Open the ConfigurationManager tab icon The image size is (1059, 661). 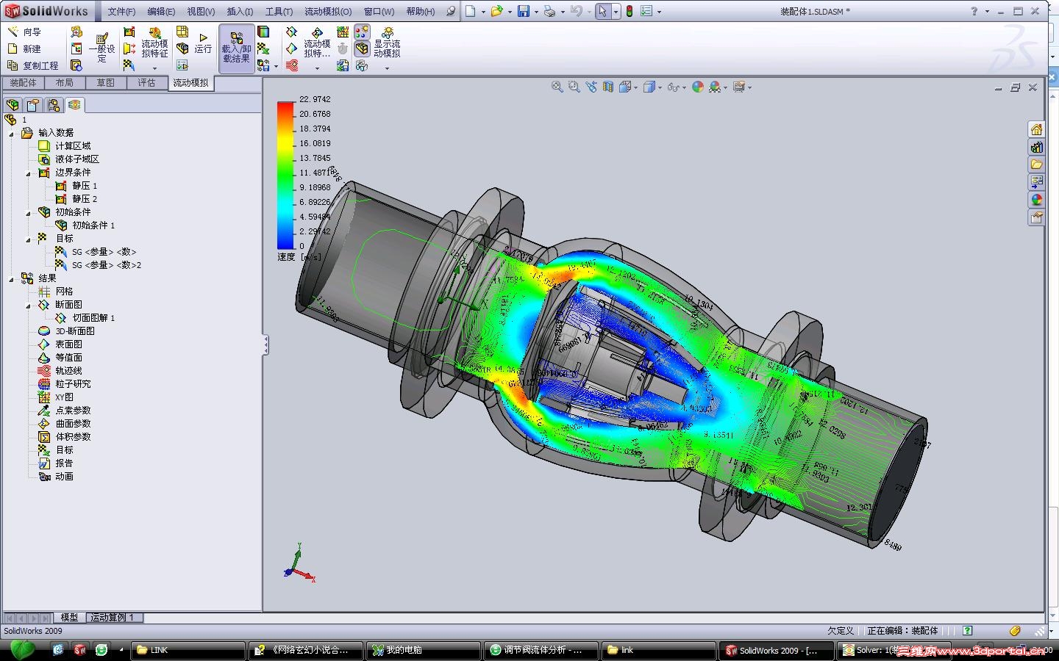pyautogui.click(x=54, y=105)
